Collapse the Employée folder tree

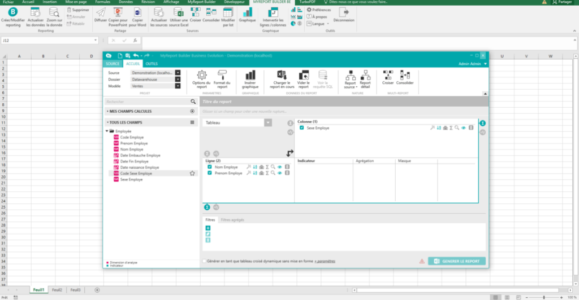[107, 131]
